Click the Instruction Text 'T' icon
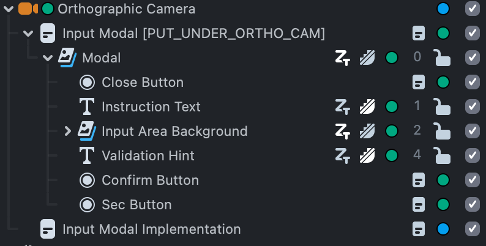 point(88,107)
